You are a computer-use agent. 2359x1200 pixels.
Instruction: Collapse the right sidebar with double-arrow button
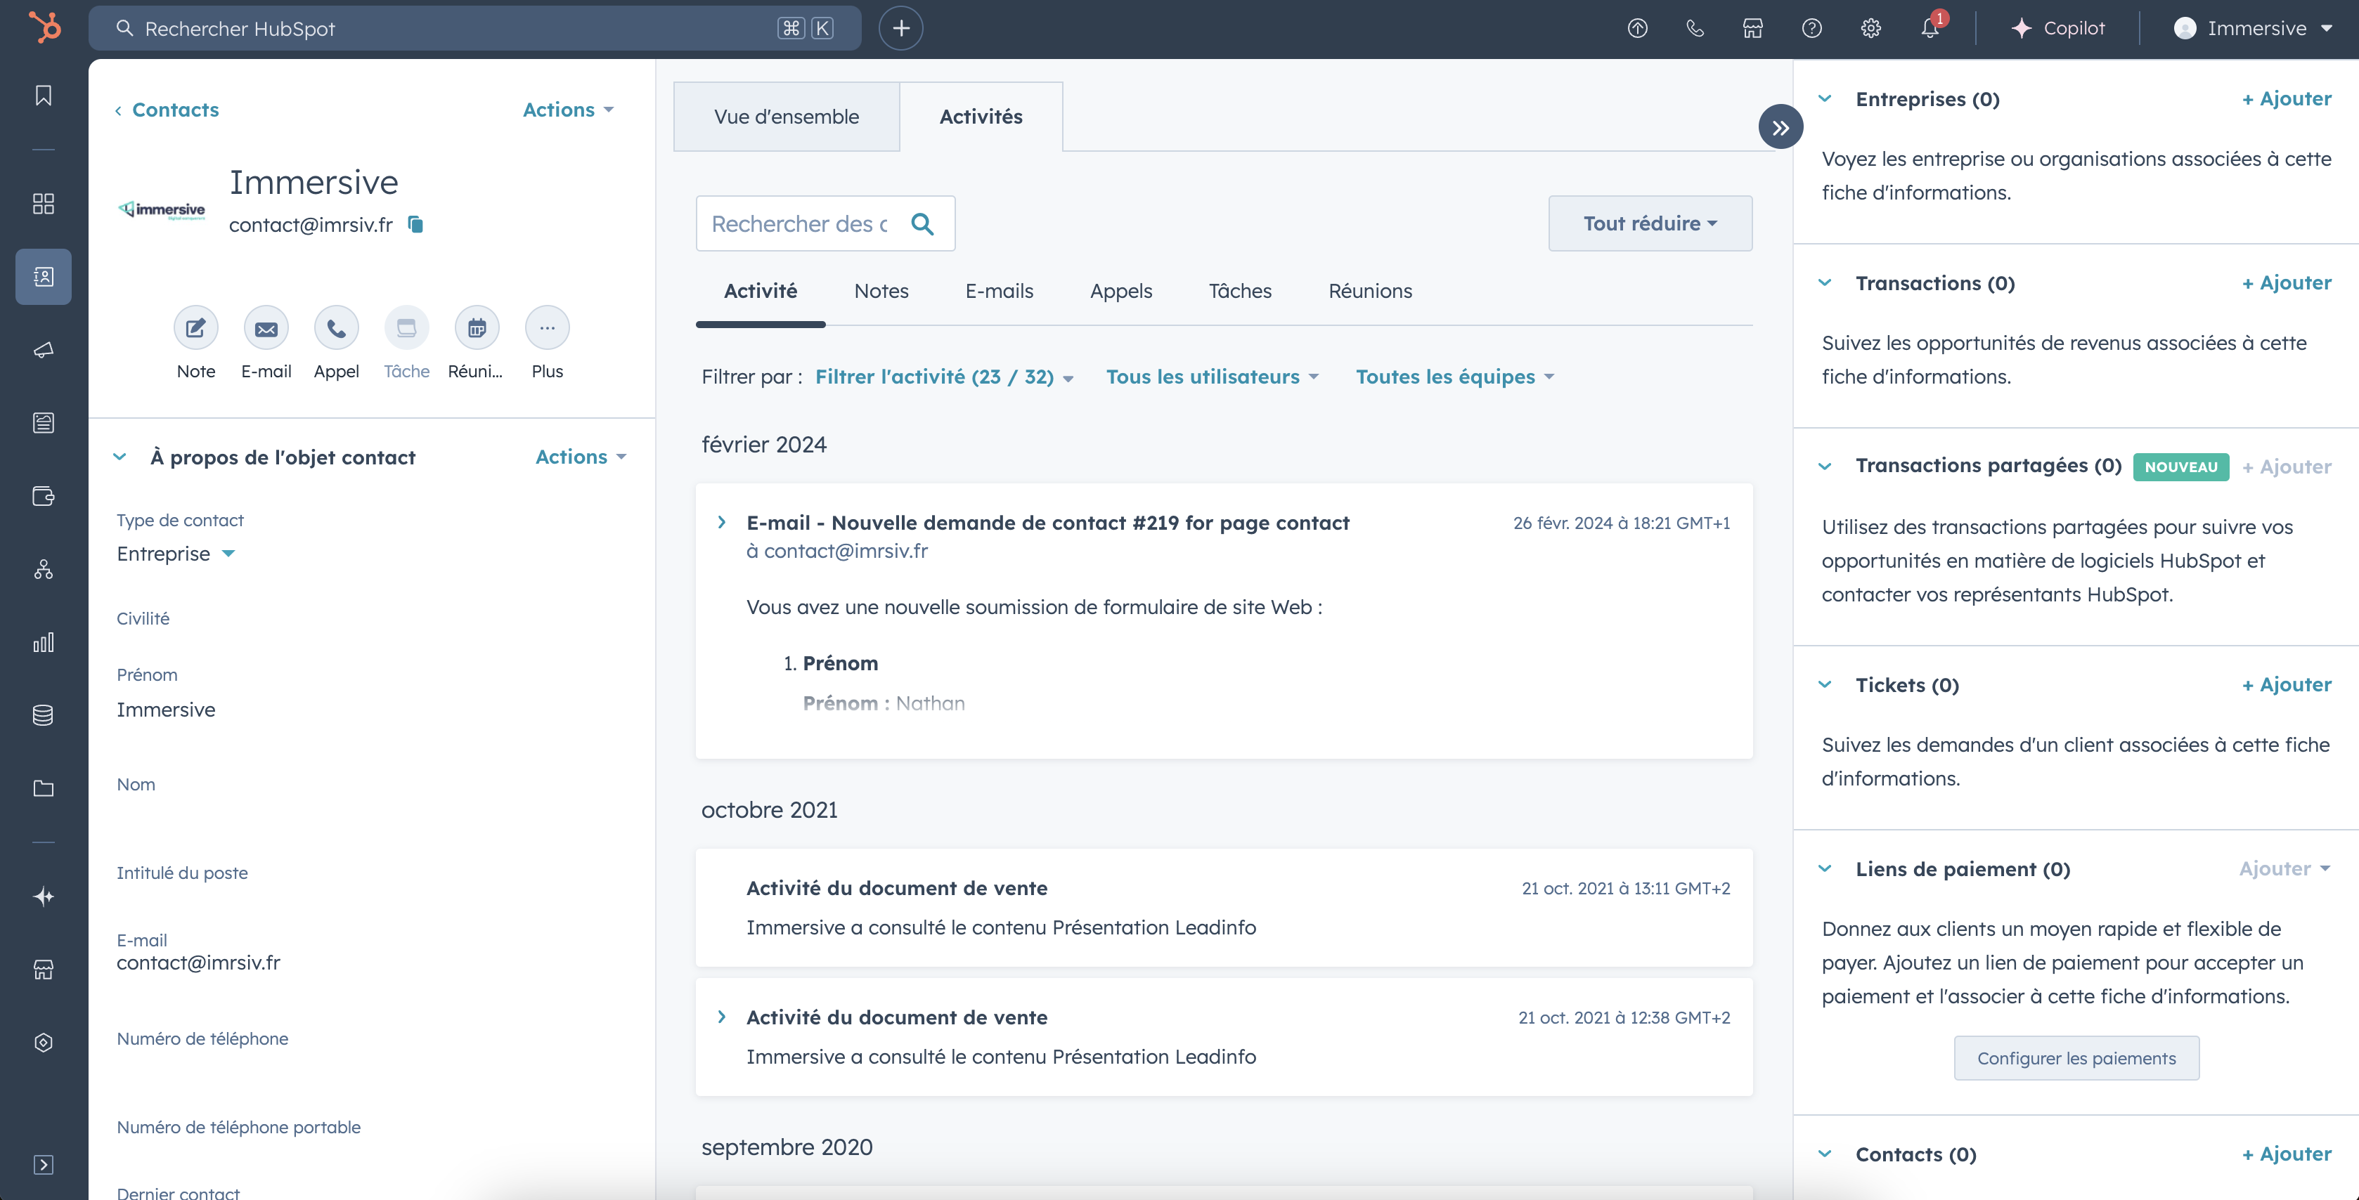click(1780, 127)
